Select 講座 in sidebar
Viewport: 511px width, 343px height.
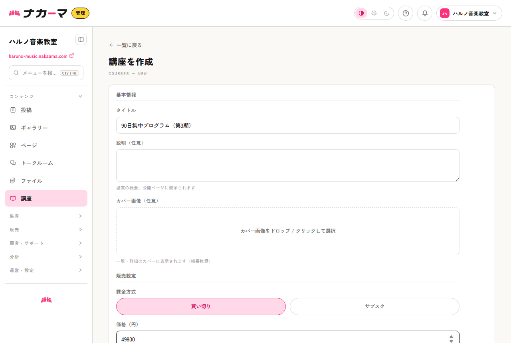pos(46,198)
